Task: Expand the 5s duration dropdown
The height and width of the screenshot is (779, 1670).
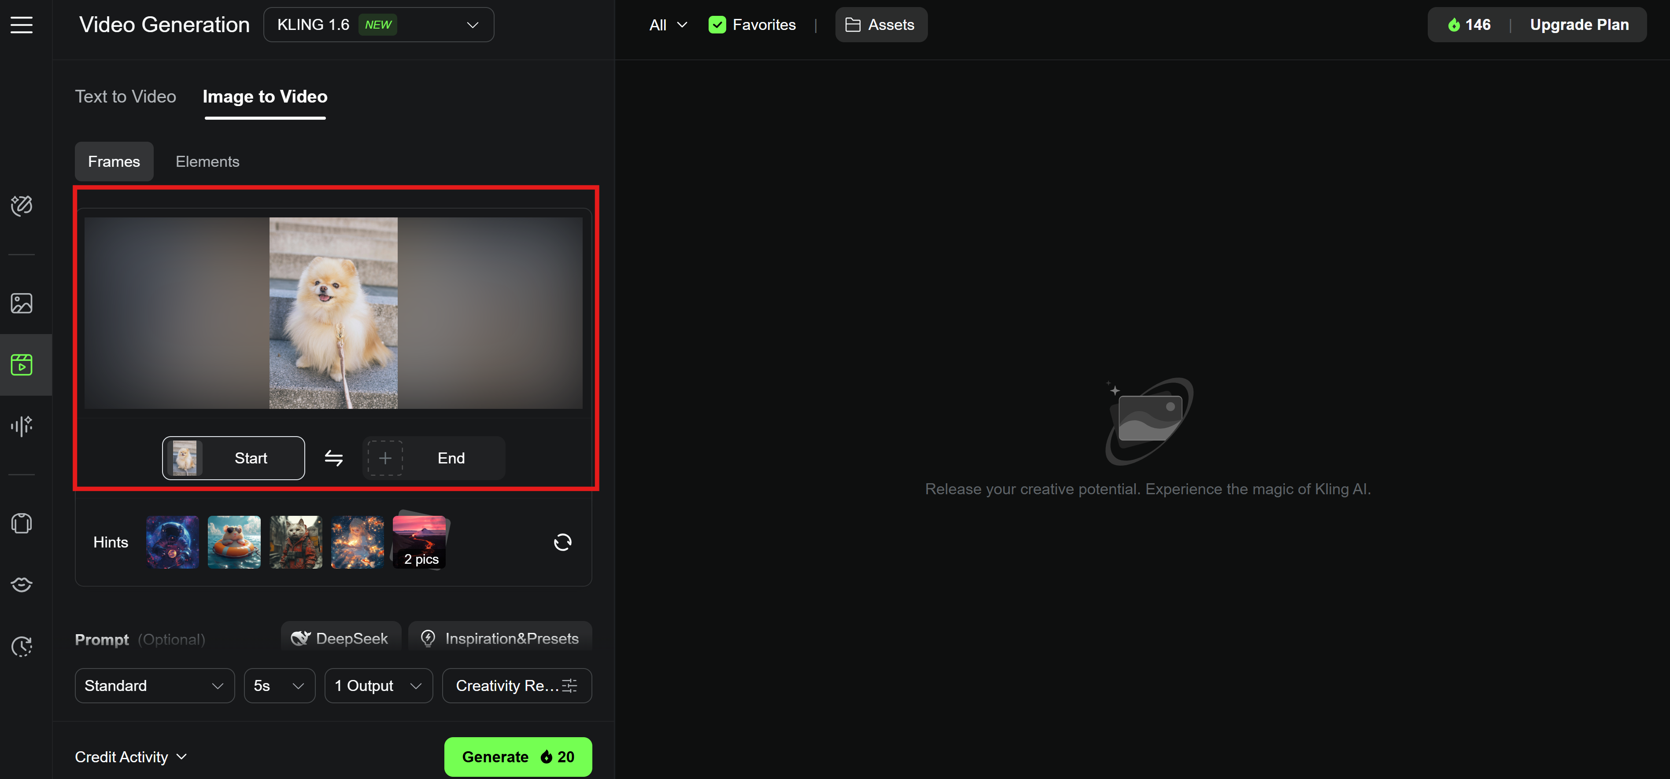Action: [279, 686]
